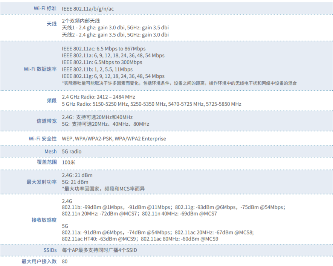Click the SSIDs row label

[x=50, y=250]
